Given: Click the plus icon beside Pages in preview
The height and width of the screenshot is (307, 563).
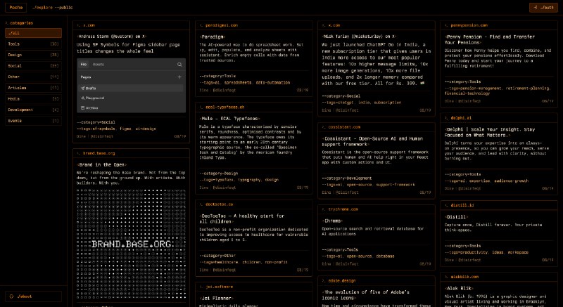Looking at the screenshot, I should point(179,76).
